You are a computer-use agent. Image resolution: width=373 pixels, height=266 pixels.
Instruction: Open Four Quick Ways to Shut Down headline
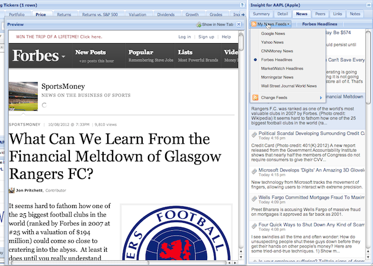point(311,225)
